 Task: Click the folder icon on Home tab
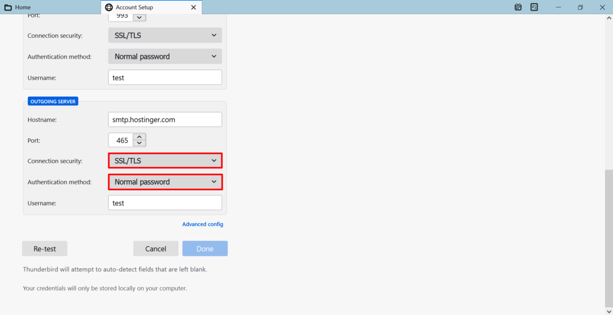coord(8,7)
